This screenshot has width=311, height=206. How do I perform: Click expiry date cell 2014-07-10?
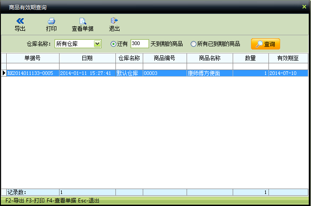tap(288, 73)
